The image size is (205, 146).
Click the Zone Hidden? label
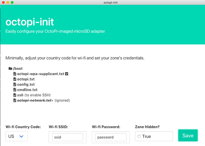coord(147,127)
